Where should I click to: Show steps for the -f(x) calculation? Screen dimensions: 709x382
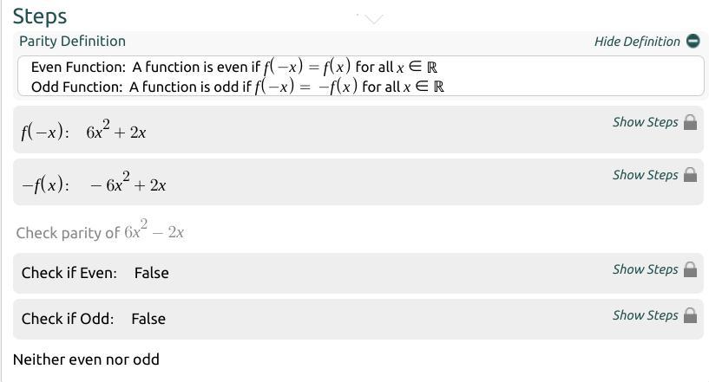(x=645, y=175)
